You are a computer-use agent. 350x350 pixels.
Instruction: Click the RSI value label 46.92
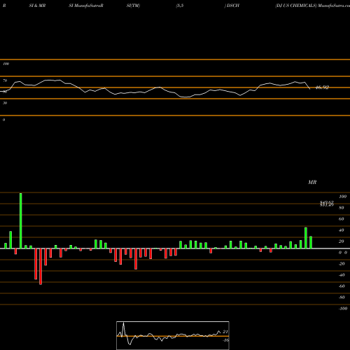pyautogui.click(x=322, y=87)
